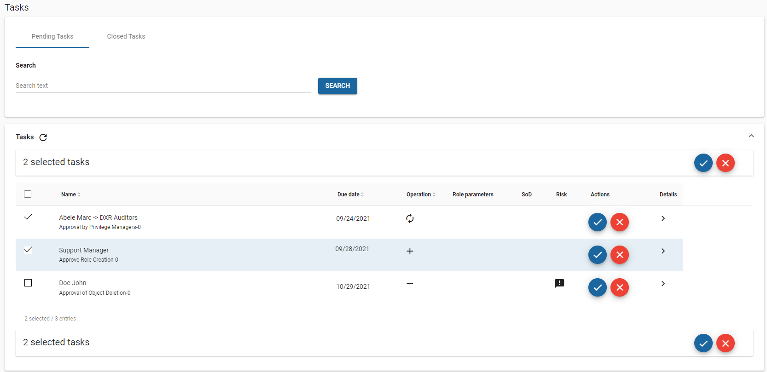This screenshot has height=372, width=767.
Task: Focus the Search text input field
Action: (x=163, y=86)
